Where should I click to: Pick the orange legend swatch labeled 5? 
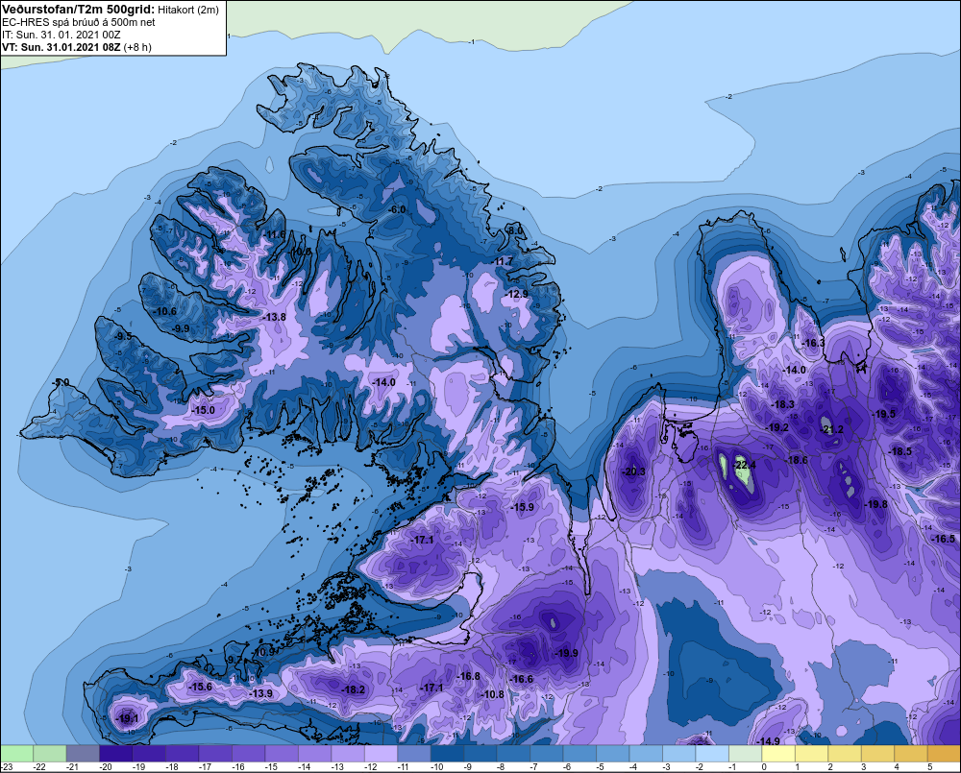(944, 753)
